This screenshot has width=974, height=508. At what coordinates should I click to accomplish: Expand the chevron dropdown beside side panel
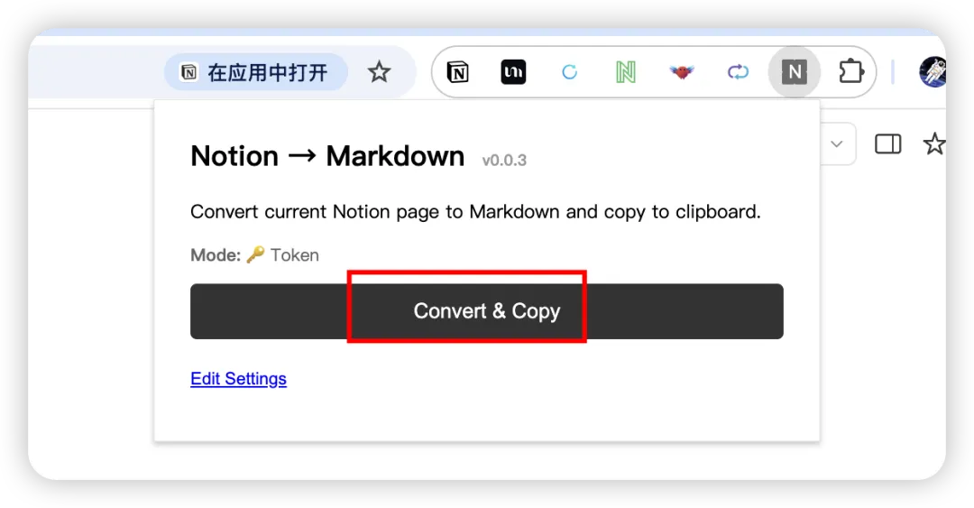pos(837,144)
